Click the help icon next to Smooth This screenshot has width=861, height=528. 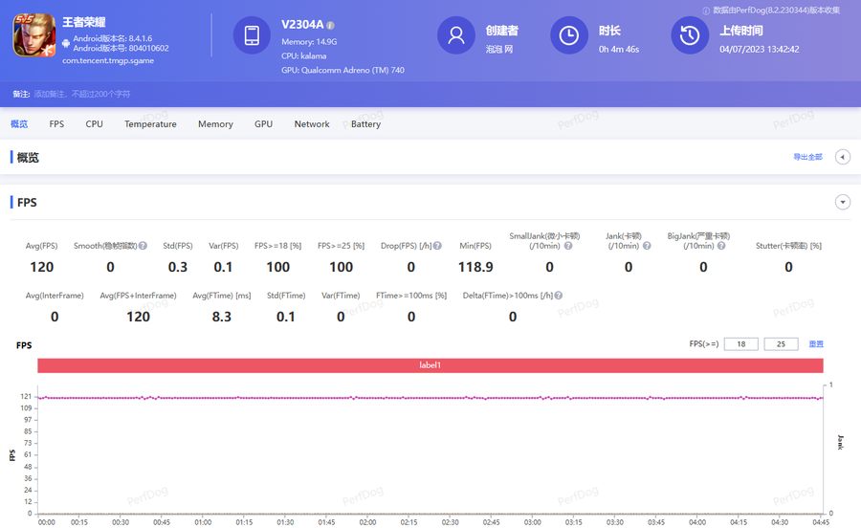point(143,246)
